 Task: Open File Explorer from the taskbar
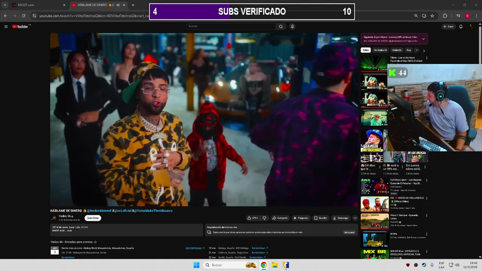coord(275,265)
